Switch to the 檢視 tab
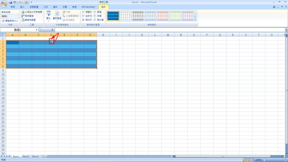 pyautogui.click(x=74, y=7)
